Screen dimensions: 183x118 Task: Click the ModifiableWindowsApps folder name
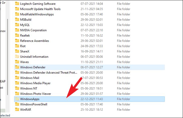[37, 14]
